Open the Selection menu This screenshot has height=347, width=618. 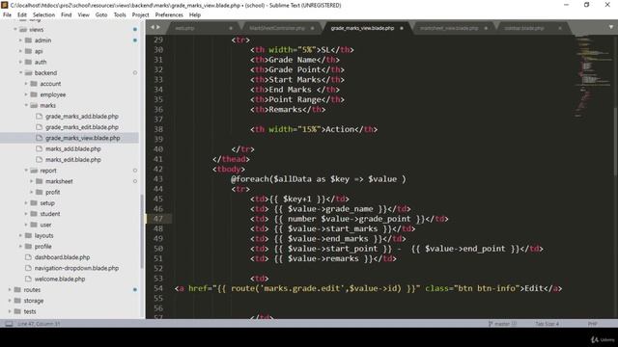point(43,15)
